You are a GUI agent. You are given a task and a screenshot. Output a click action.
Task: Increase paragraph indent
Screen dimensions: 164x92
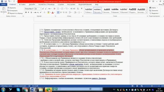point(74,9)
